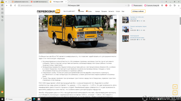The height and width of the screenshot is (101, 181).
Task: Open Windows Start menu
Action: click(x=2, y=99)
